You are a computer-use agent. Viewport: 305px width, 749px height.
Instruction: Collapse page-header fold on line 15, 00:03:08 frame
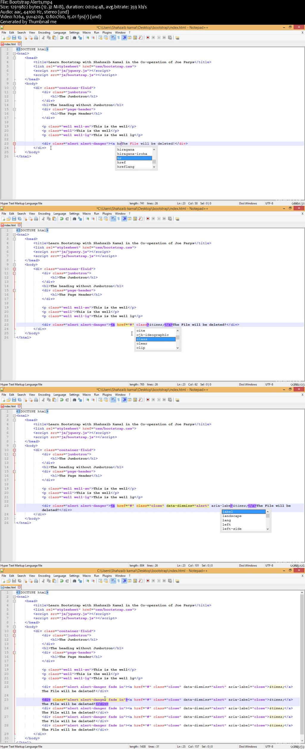tap(14, 471)
